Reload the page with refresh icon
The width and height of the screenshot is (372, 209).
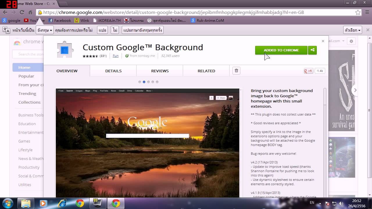pos(22,12)
